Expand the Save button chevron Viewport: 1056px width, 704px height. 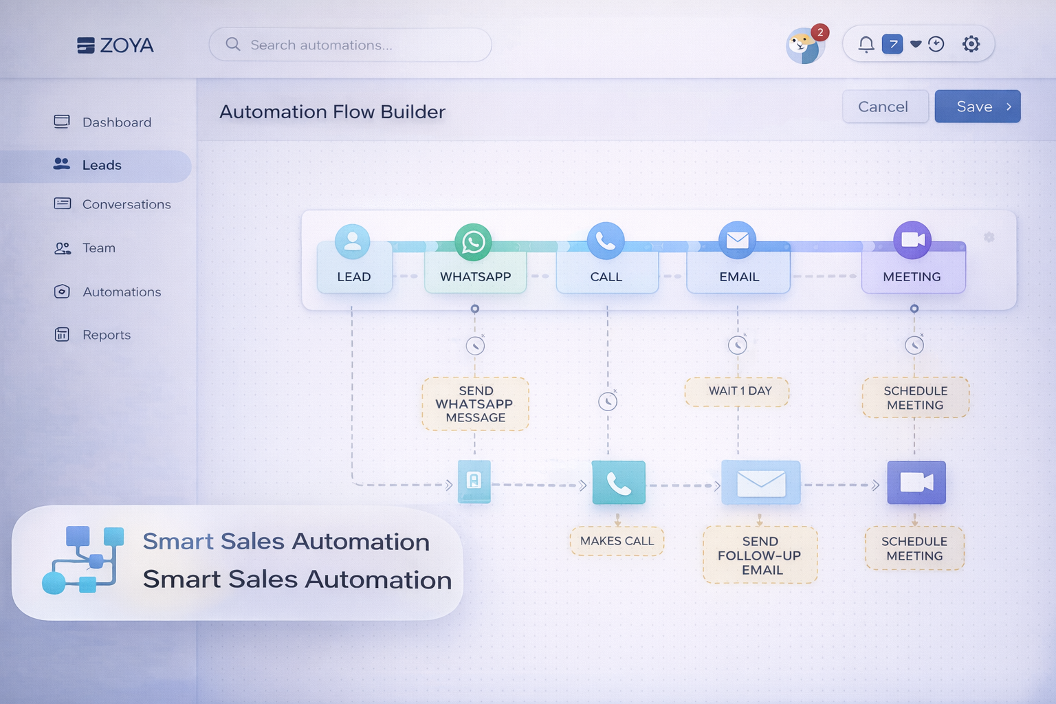pyautogui.click(x=1008, y=107)
